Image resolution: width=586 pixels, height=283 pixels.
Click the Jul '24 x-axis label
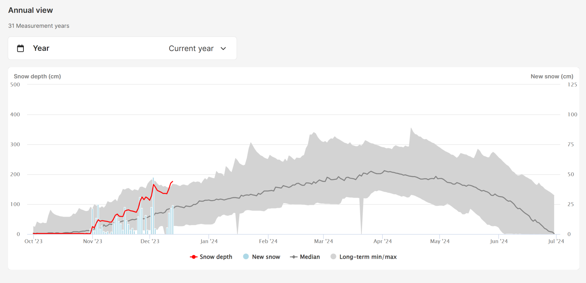point(556,241)
